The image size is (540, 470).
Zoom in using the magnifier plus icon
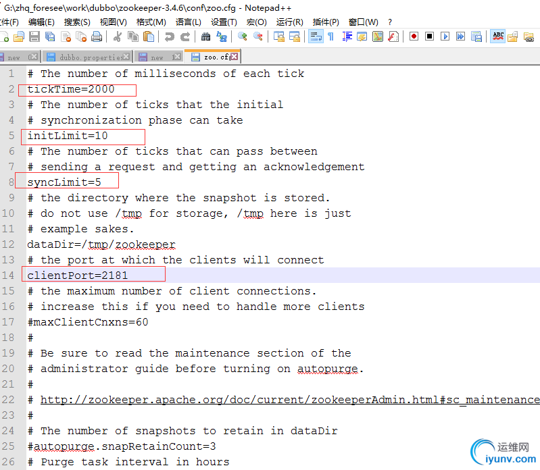point(243,36)
